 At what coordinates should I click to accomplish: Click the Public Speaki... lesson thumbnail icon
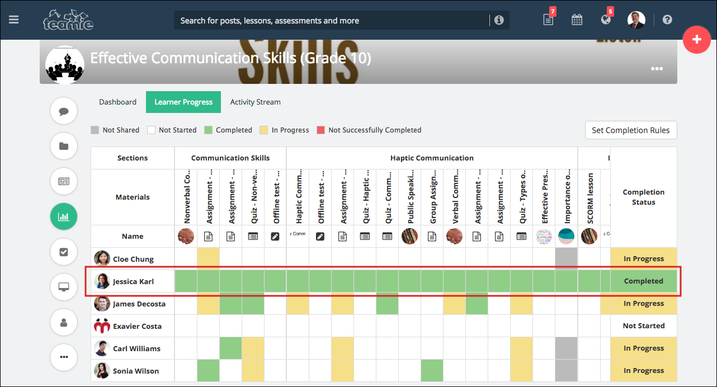[x=409, y=237]
